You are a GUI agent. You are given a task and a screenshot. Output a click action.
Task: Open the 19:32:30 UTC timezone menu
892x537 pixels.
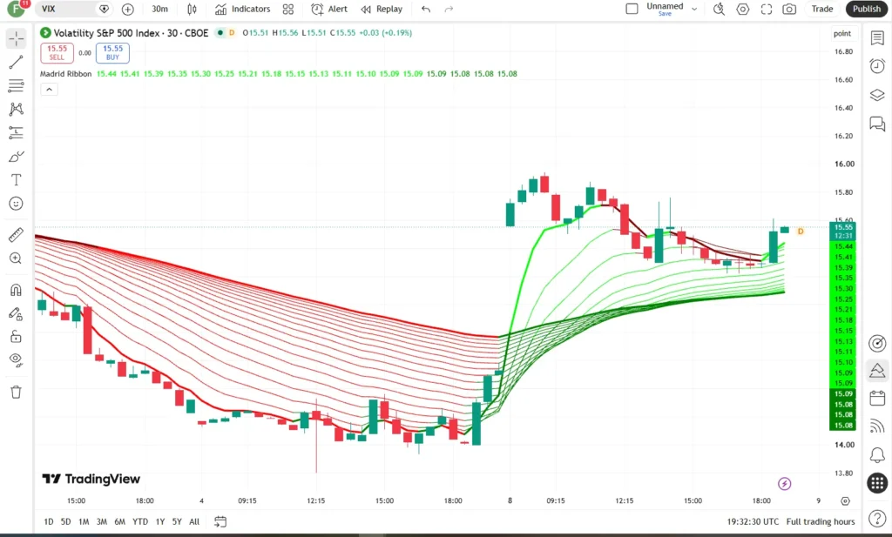click(753, 521)
